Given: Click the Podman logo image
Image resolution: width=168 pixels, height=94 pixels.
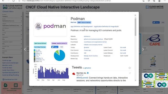Looking at the screenshot, I should point(50,26).
